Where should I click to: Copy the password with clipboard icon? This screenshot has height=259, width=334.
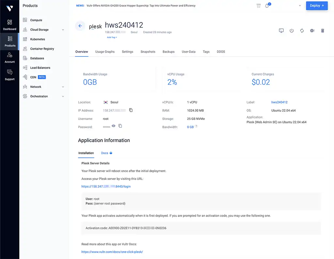pyautogui.click(x=120, y=126)
